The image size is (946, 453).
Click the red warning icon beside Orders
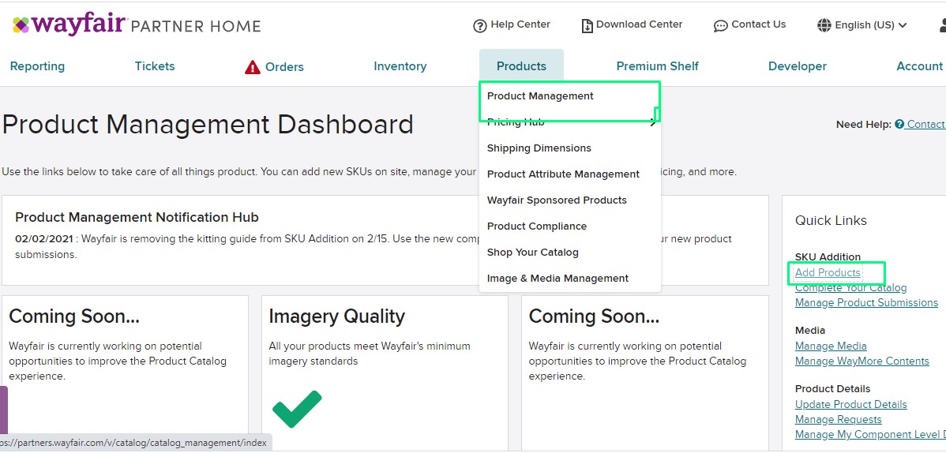pyautogui.click(x=252, y=67)
